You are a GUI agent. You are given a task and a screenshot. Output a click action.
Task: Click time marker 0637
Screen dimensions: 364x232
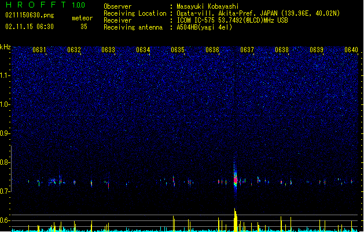tap(247, 50)
